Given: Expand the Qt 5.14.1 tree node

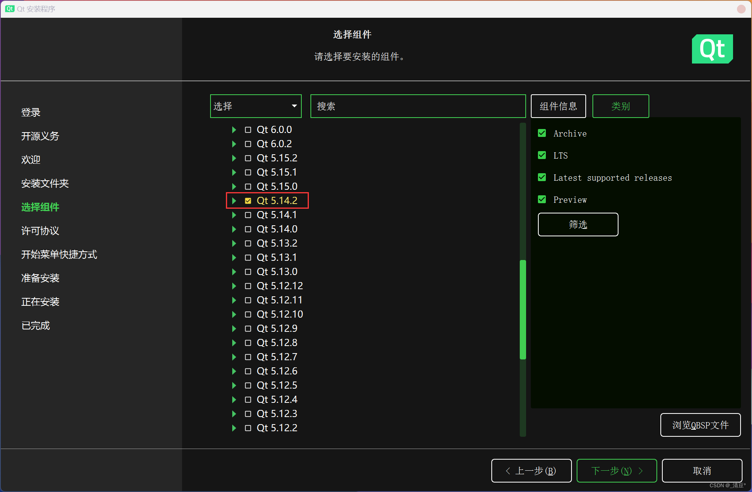Looking at the screenshot, I should [x=234, y=215].
